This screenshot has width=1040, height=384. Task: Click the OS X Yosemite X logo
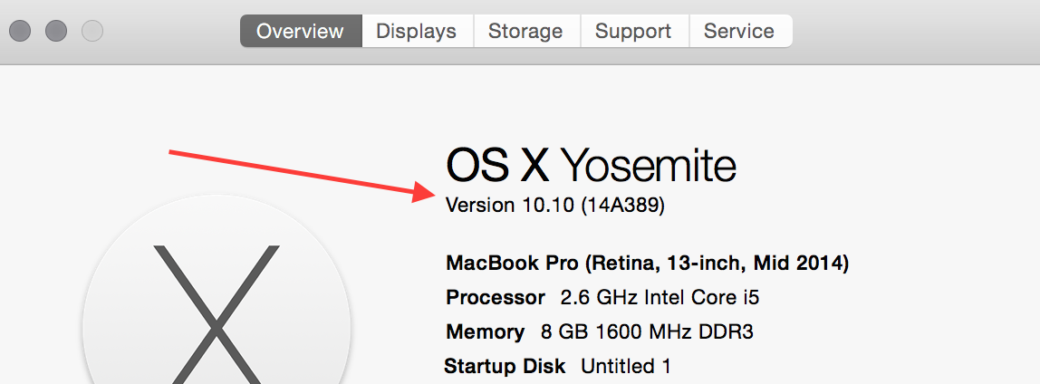[x=216, y=308]
